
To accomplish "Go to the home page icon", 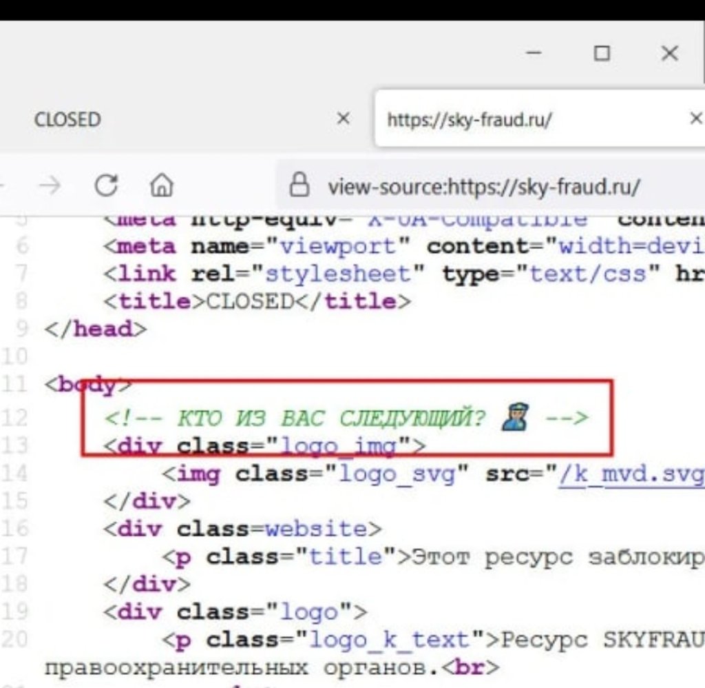I will 160,186.
